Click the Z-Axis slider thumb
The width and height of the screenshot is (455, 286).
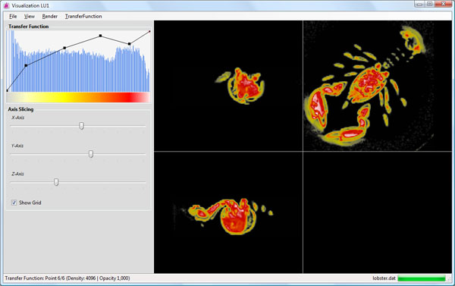pos(56,182)
